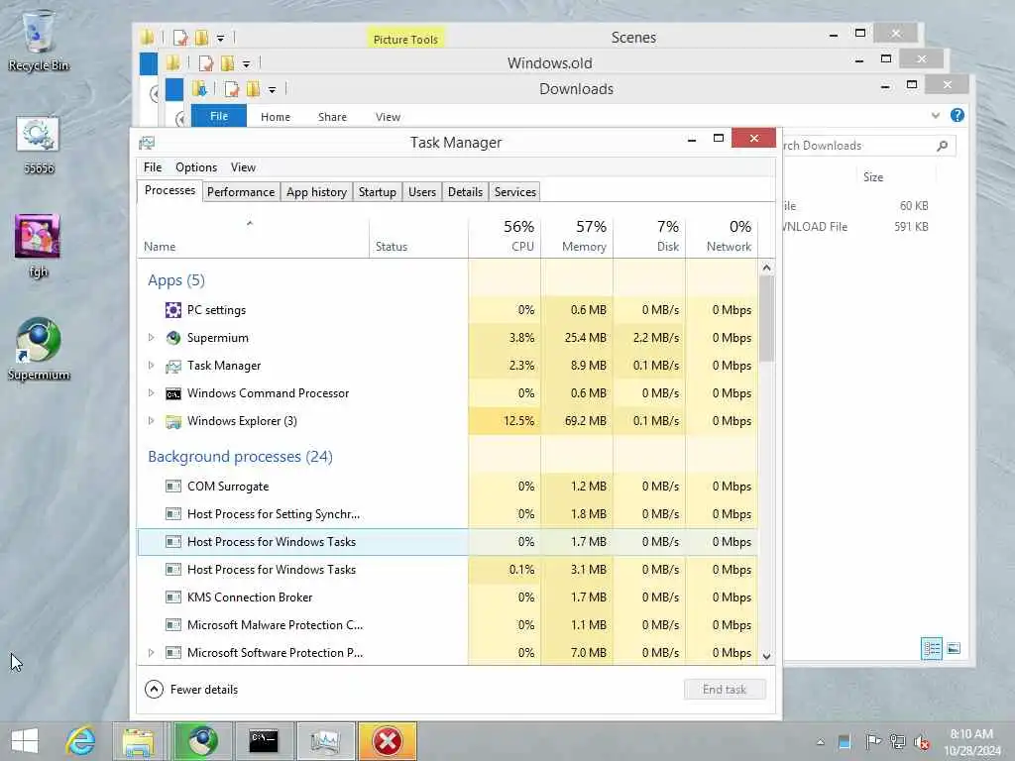Switch to the App history tab
The image size is (1015, 761).
[316, 192]
